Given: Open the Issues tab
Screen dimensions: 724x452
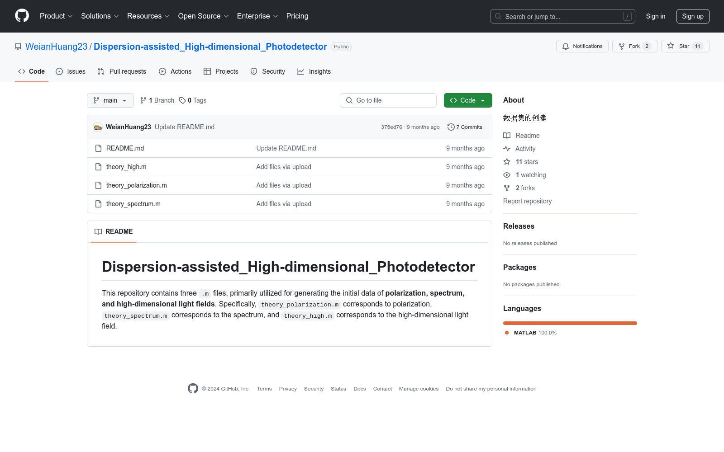Looking at the screenshot, I should pos(71,71).
